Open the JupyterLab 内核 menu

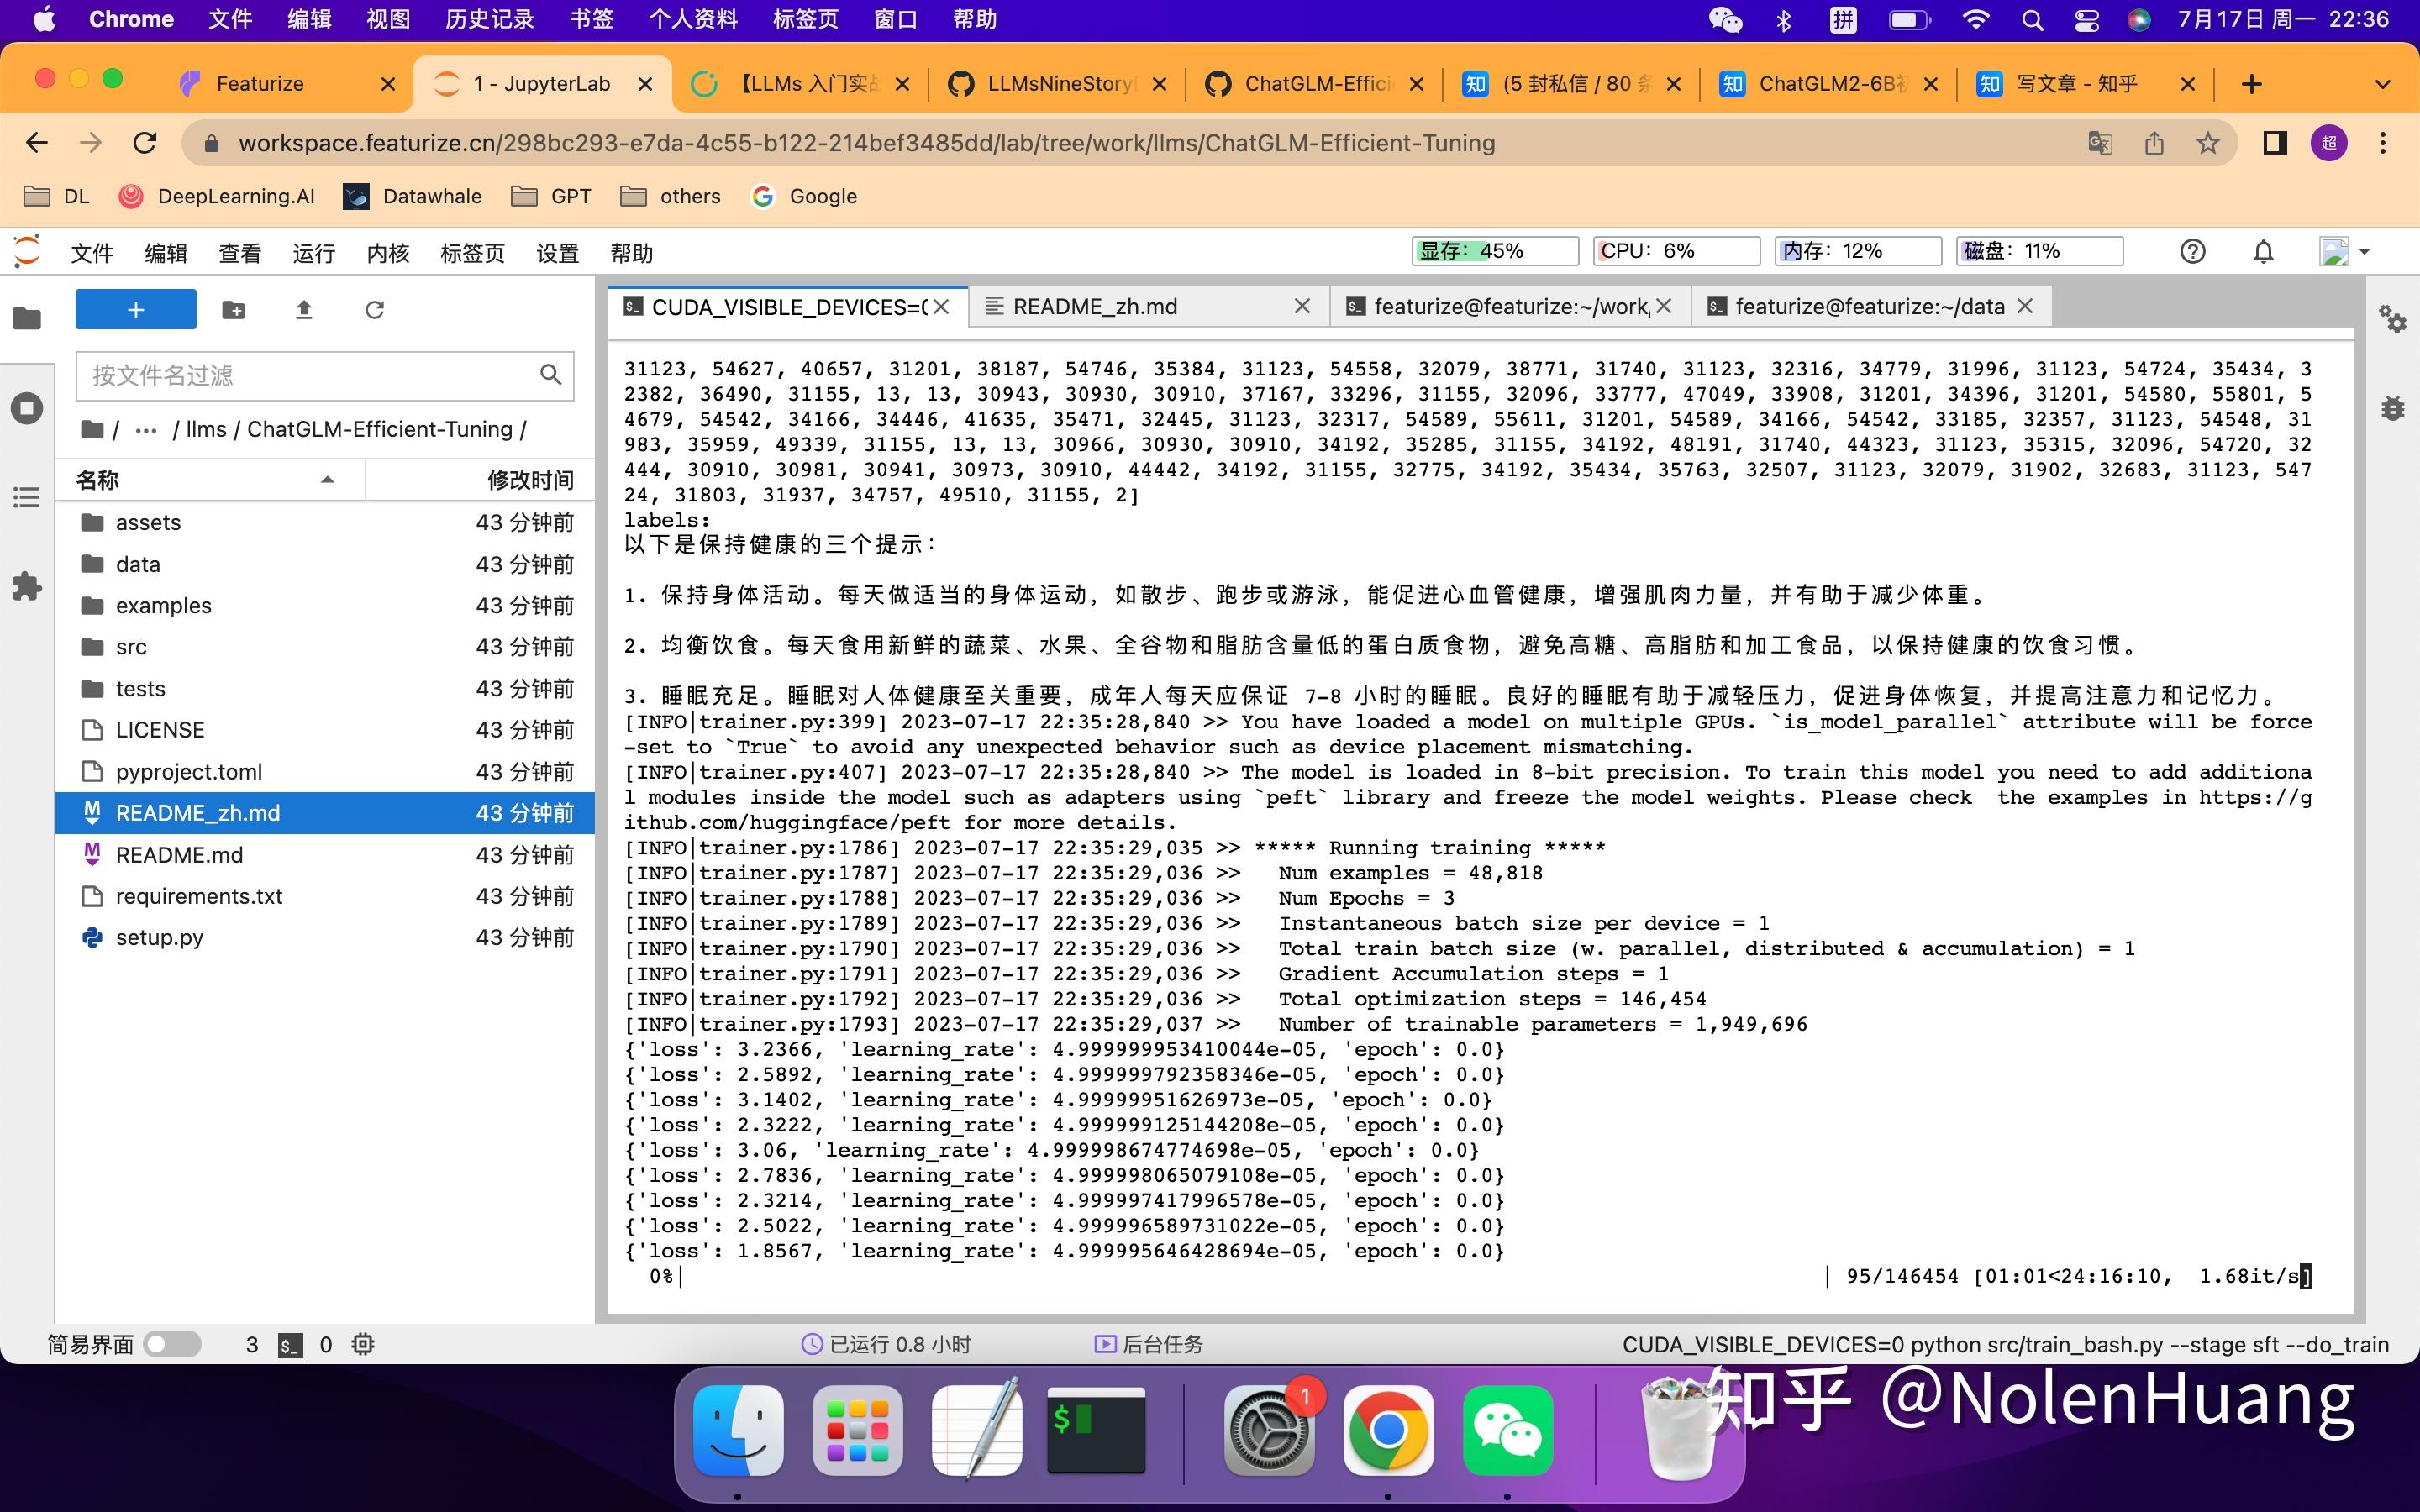pos(388,253)
